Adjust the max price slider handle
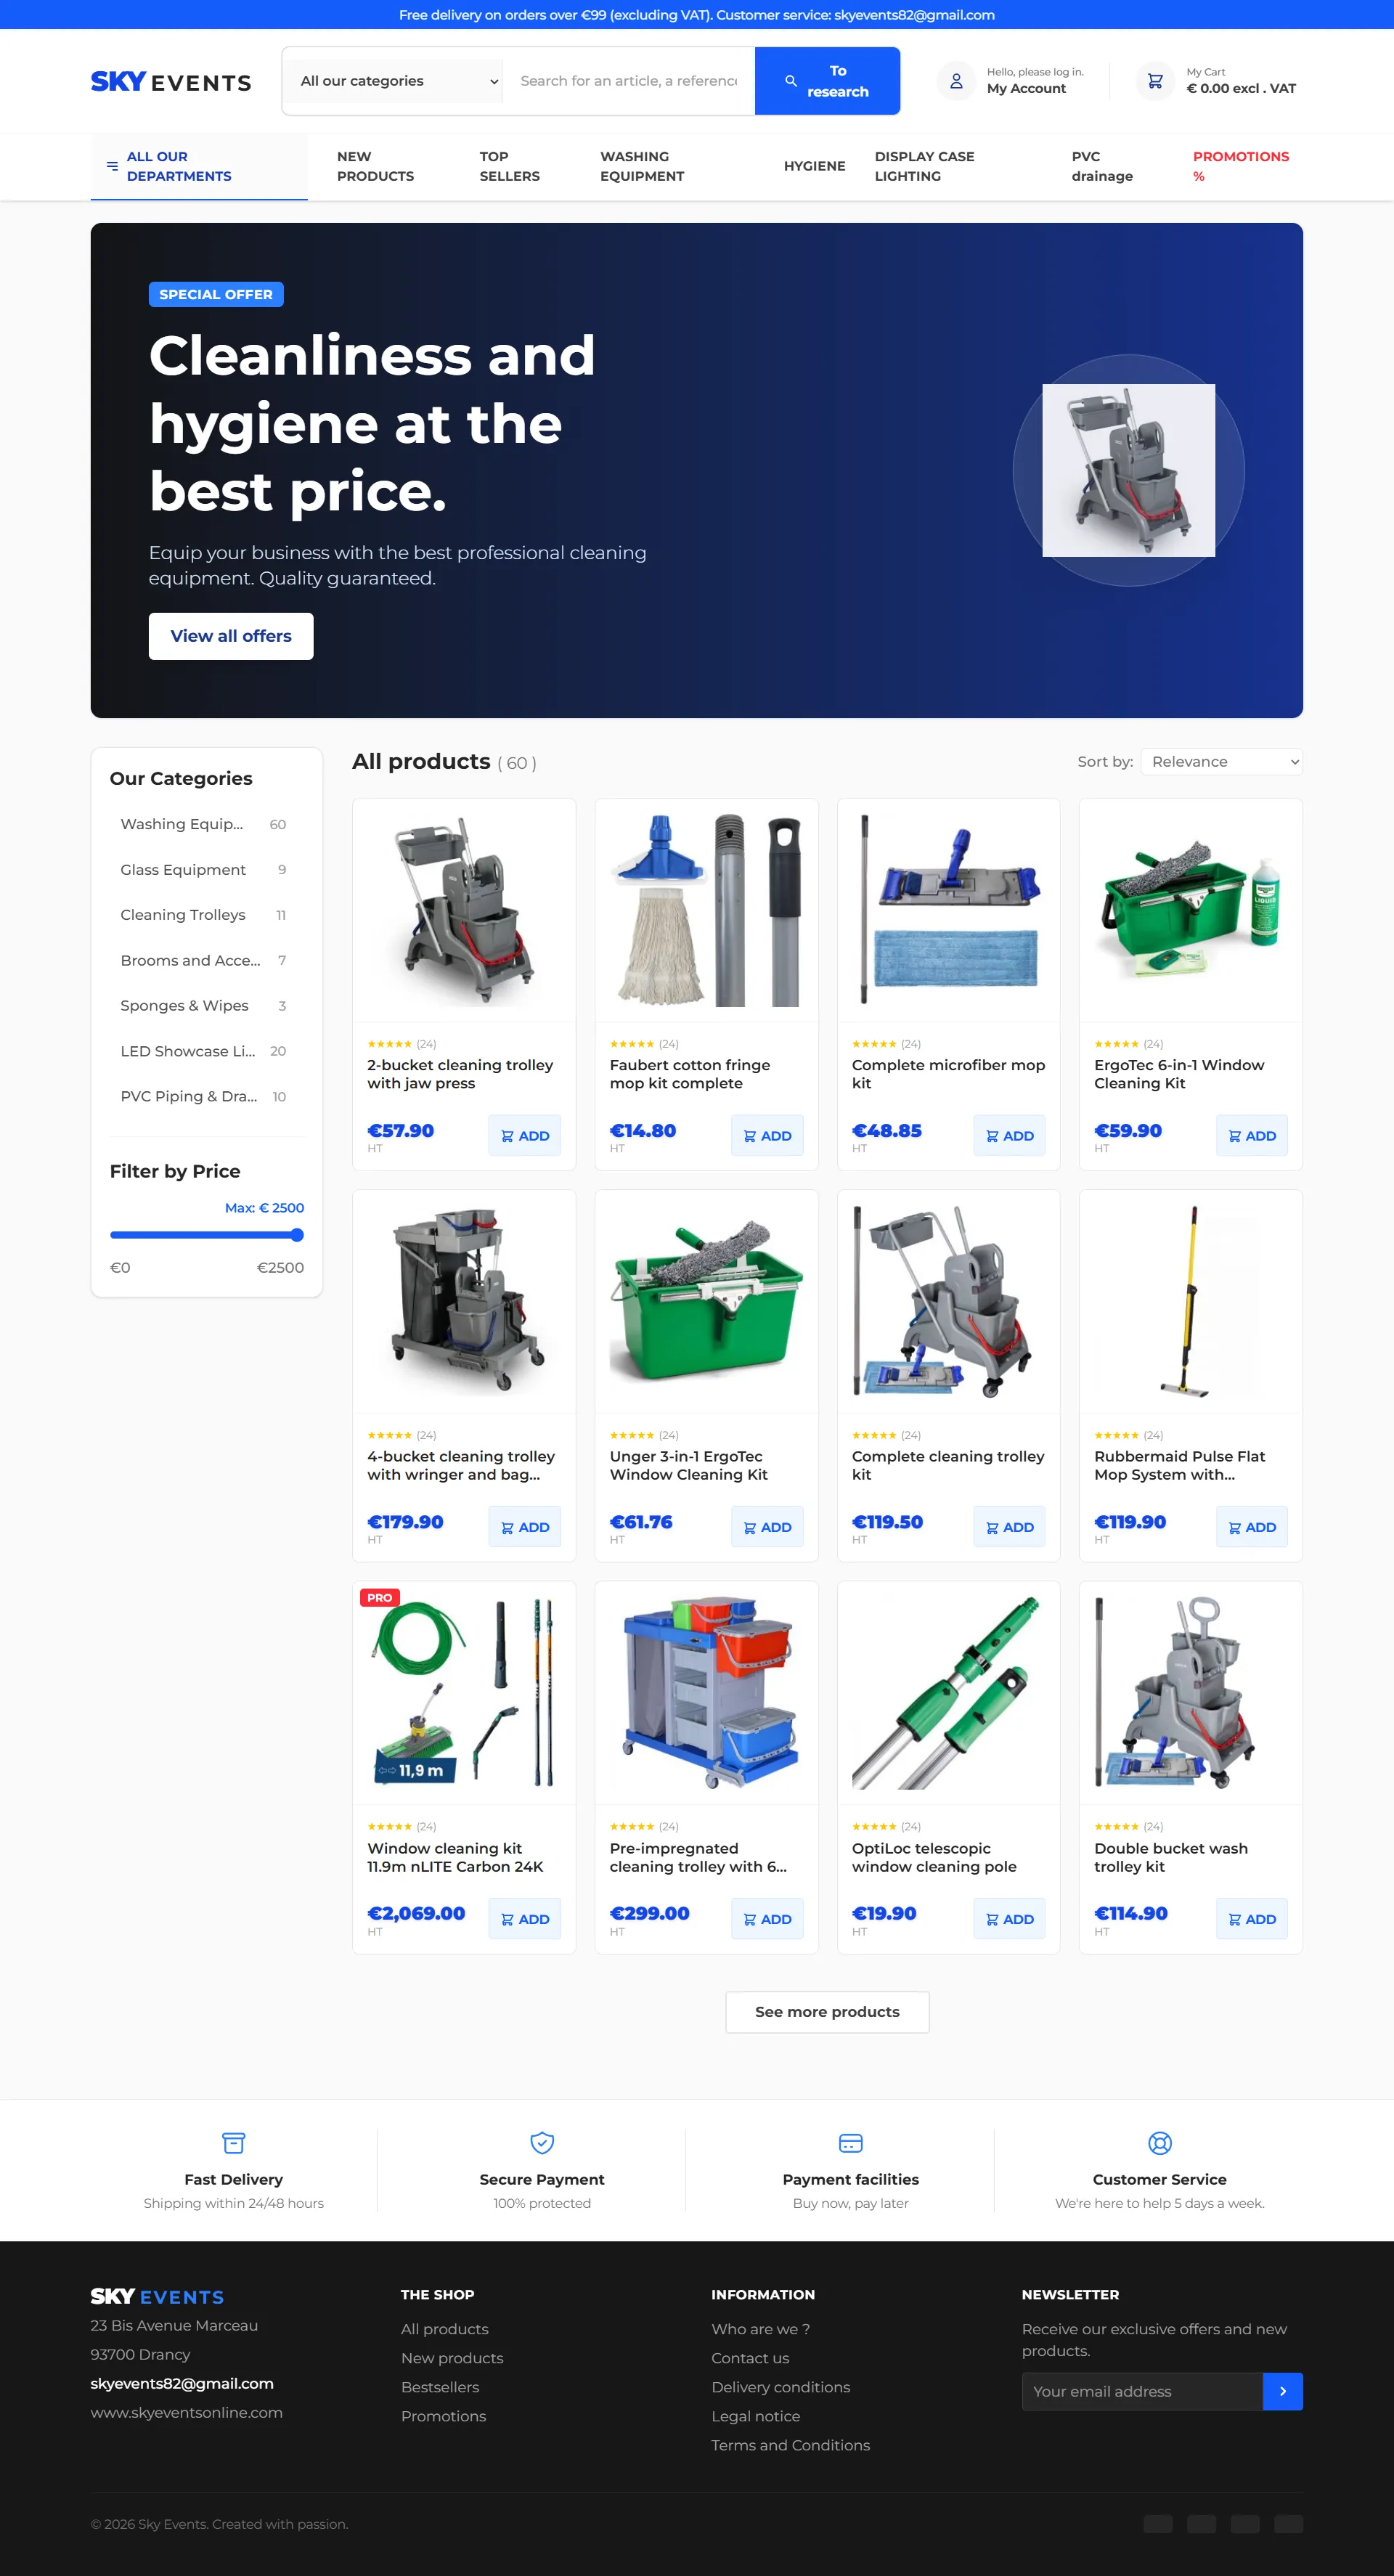This screenshot has height=2576, width=1394. tap(297, 1235)
